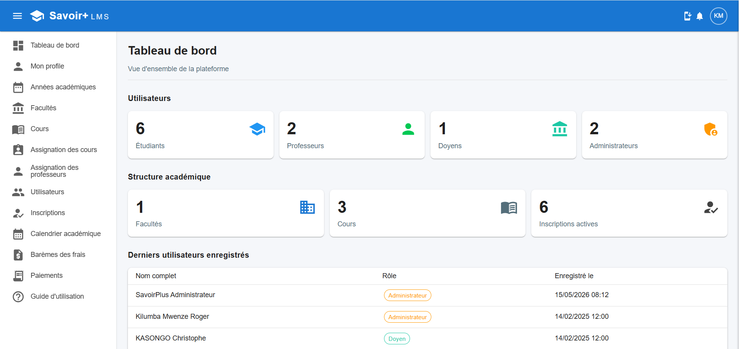Click the Tableau de bord sidebar icon
This screenshot has width=739, height=349.
[x=18, y=45]
